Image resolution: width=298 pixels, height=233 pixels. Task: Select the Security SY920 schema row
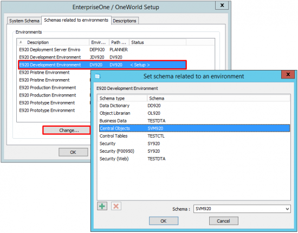[195, 144]
